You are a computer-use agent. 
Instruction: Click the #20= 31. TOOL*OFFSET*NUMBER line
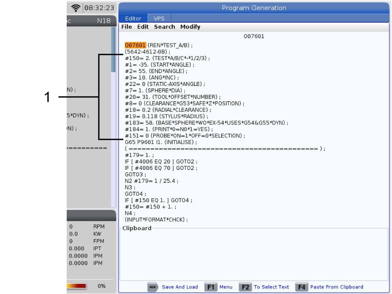(172, 97)
